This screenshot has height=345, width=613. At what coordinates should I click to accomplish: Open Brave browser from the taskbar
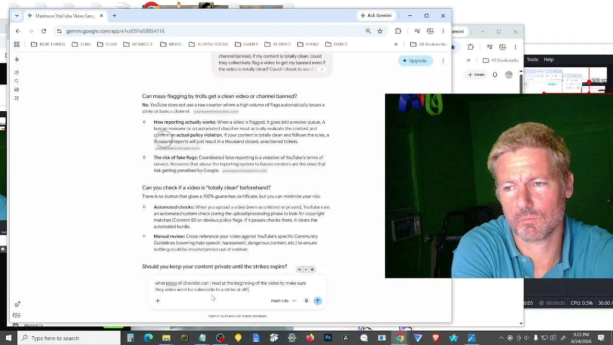[x=436, y=338]
